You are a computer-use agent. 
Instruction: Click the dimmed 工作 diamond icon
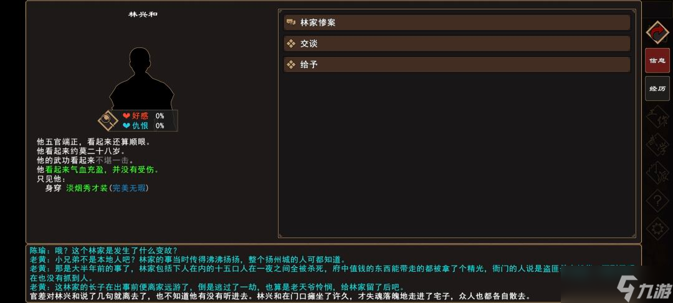click(x=657, y=117)
